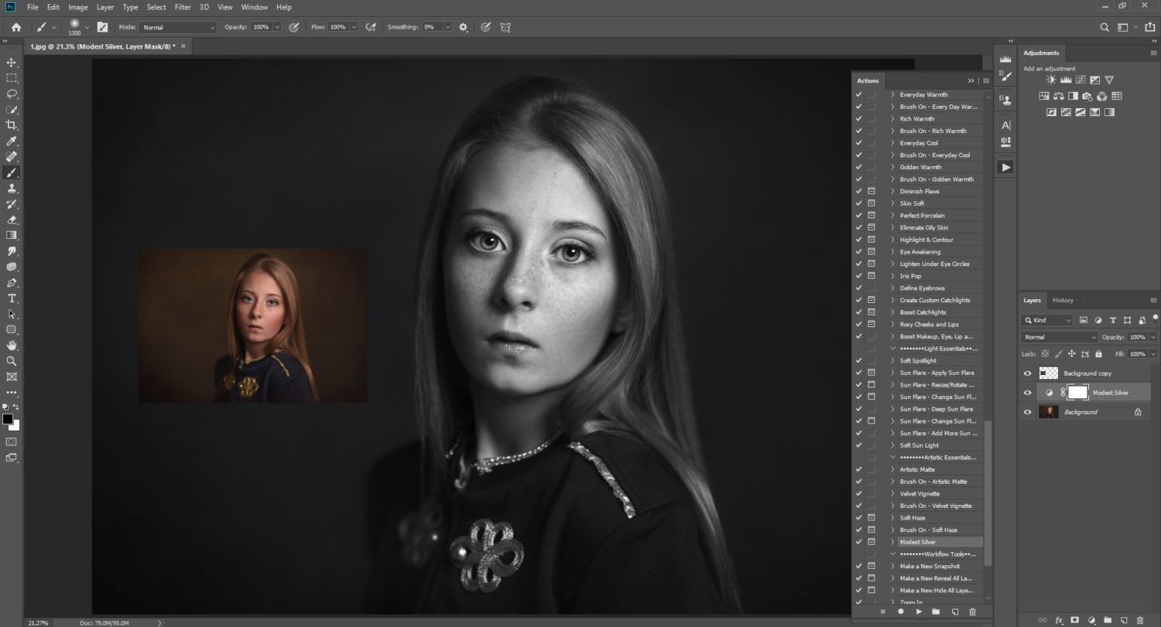Viewport: 1161px width, 627px height.
Task: Select the Crop tool
Action: (12, 125)
